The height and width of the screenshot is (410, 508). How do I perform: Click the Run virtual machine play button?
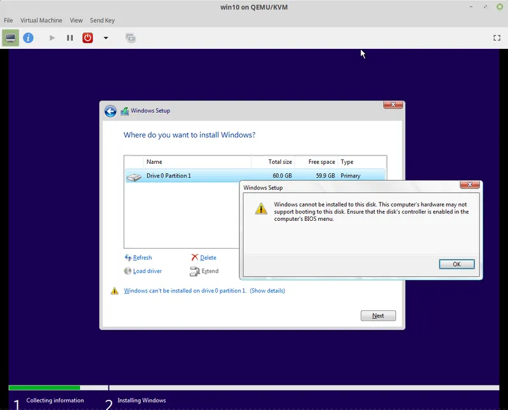[x=52, y=38]
